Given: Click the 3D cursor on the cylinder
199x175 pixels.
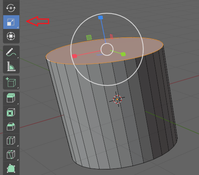Looking at the screenshot, I should pos(117,99).
